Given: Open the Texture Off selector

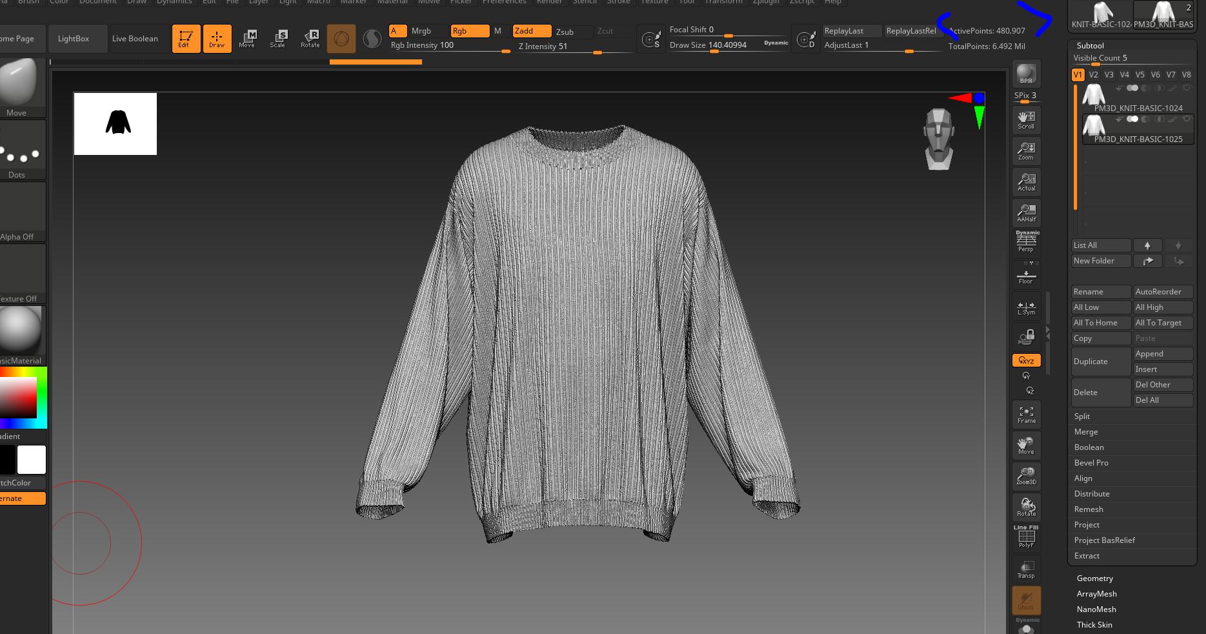Looking at the screenshot, I should coord(22,274).
